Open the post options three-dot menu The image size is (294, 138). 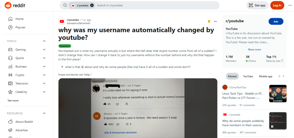point(215,21)
